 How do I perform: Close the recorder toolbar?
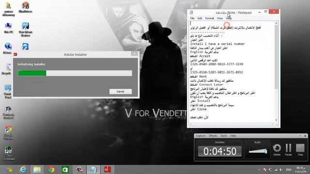(305, 136)
